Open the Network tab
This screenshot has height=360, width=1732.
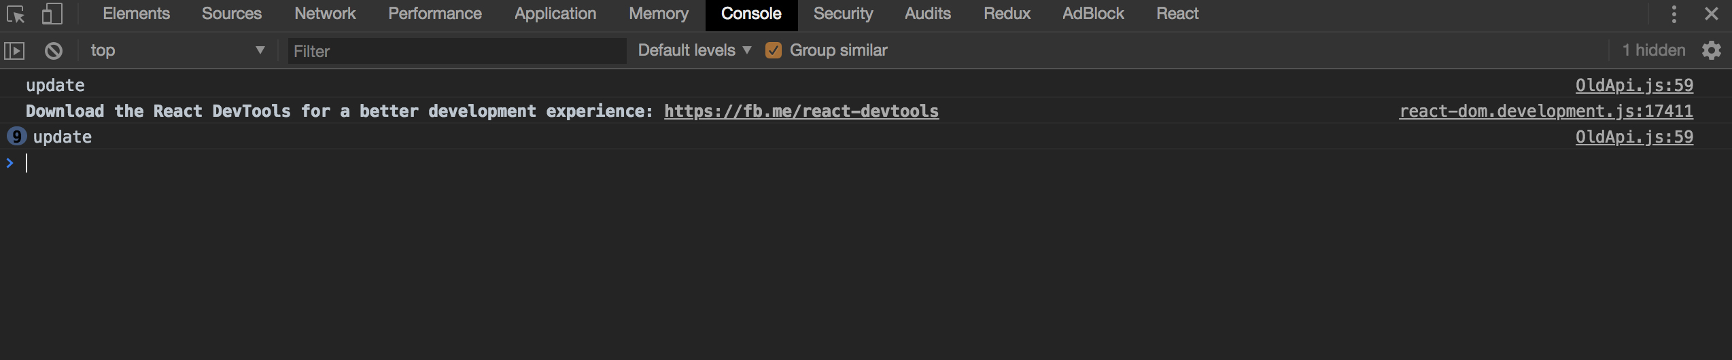(x=325, y=14)
